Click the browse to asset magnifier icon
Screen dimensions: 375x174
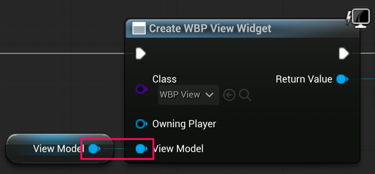click(245, 95)
